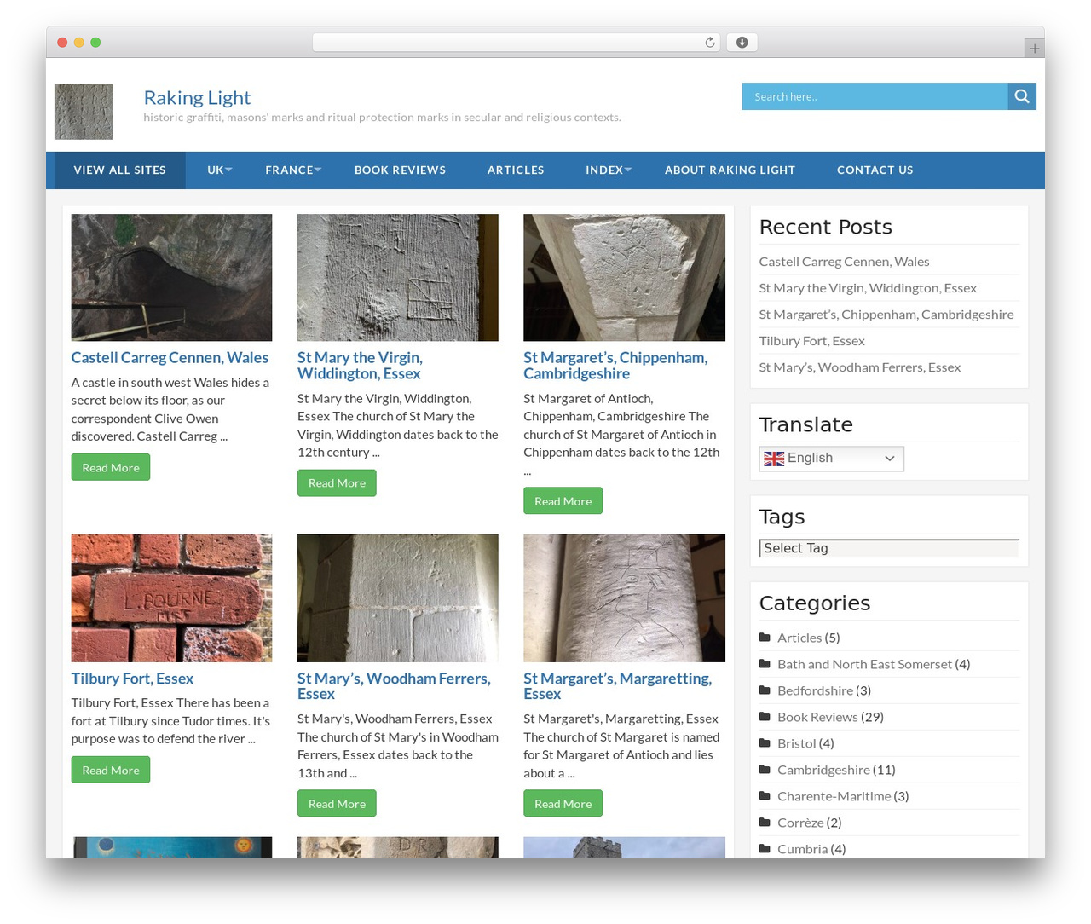Open Contact Us menu item
The image size is (1091, 924).
(x=875, y=170)
